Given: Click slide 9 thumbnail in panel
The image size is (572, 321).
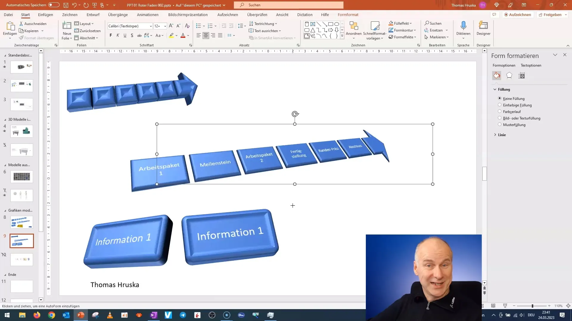Looking at the screenshot, I should (x=22, y=241).
